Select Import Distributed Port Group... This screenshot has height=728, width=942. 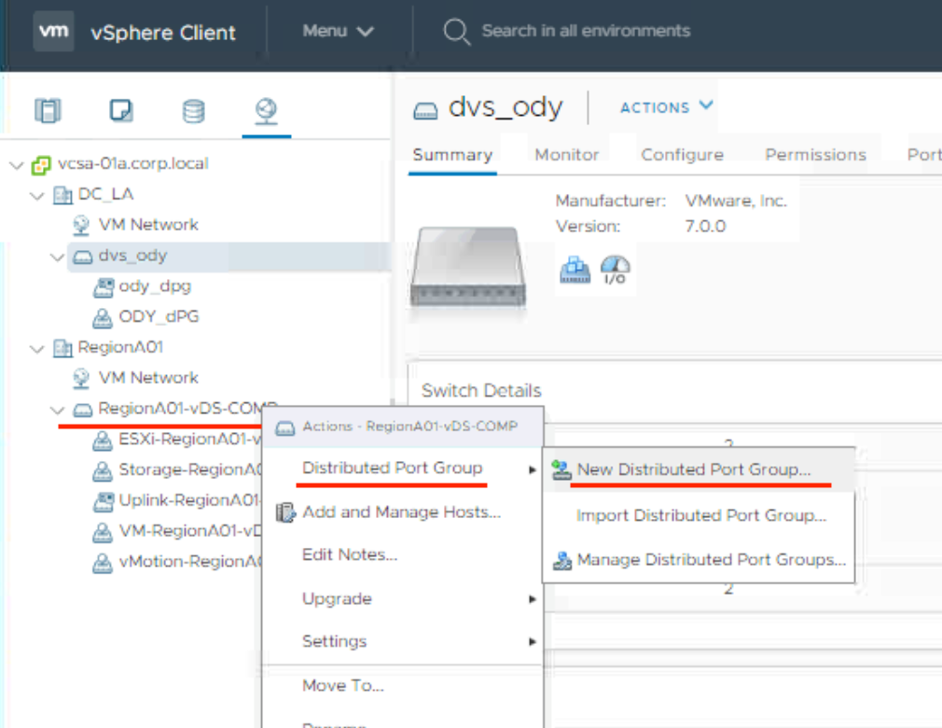pos(699,516)
